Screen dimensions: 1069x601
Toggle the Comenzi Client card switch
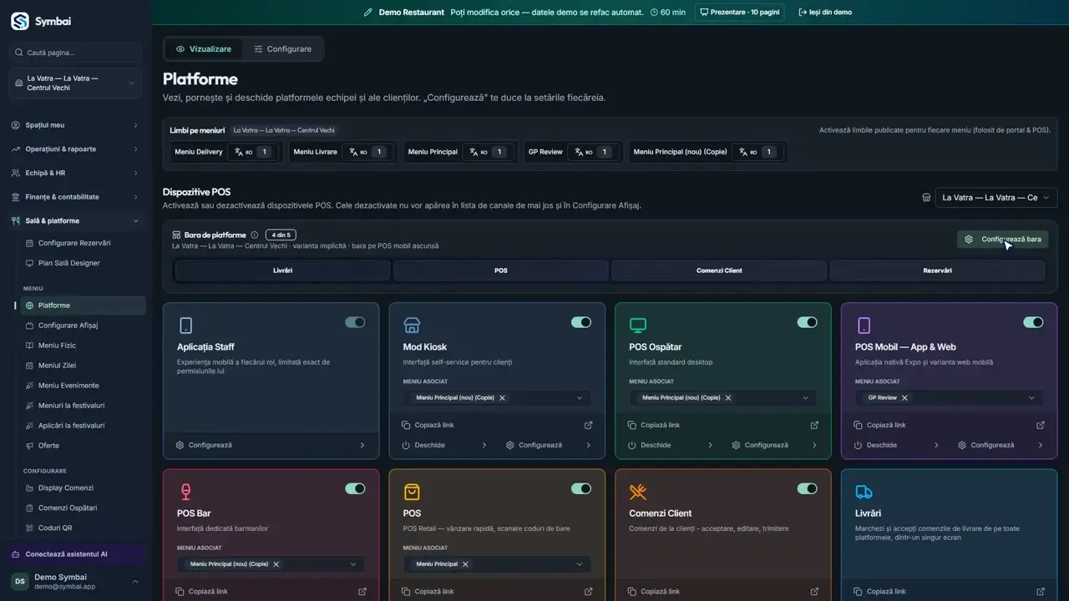[x=807, y=488]
